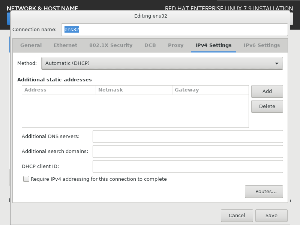Focus the Connection name field
This screenshot has height=225, width=300.
click(174, 30)
